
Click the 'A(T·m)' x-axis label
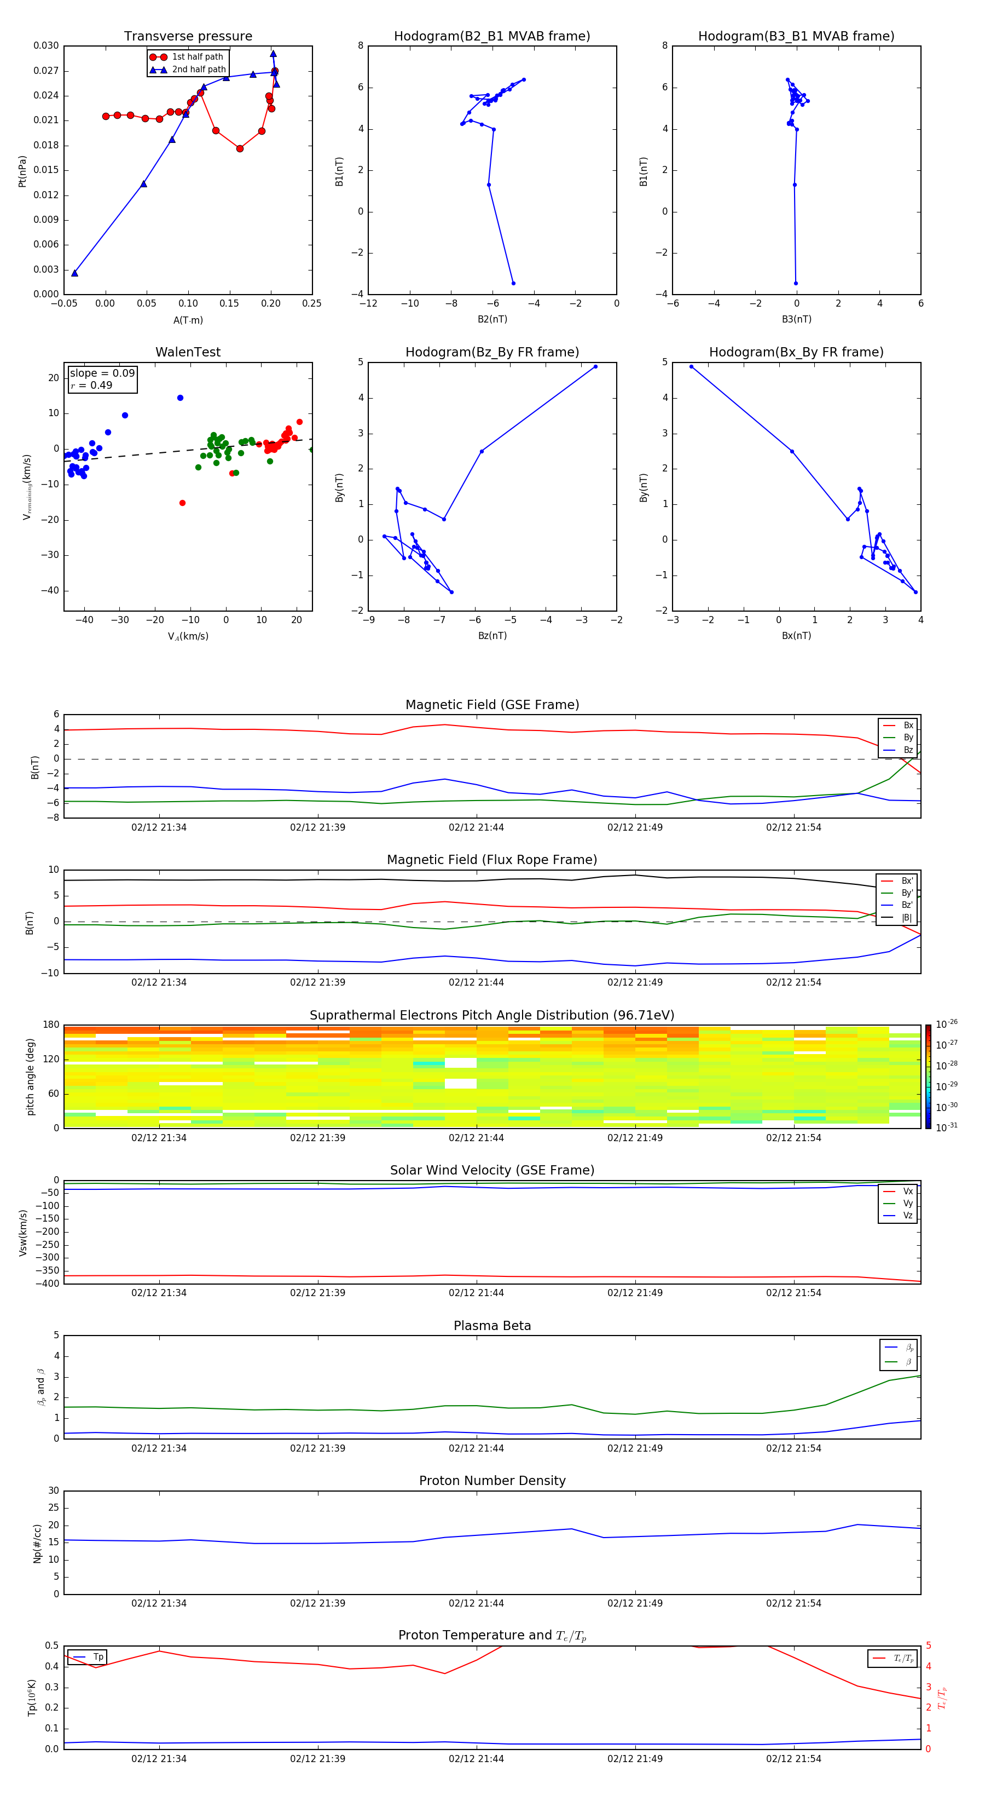pyautogui.click(x=188, y=320)
